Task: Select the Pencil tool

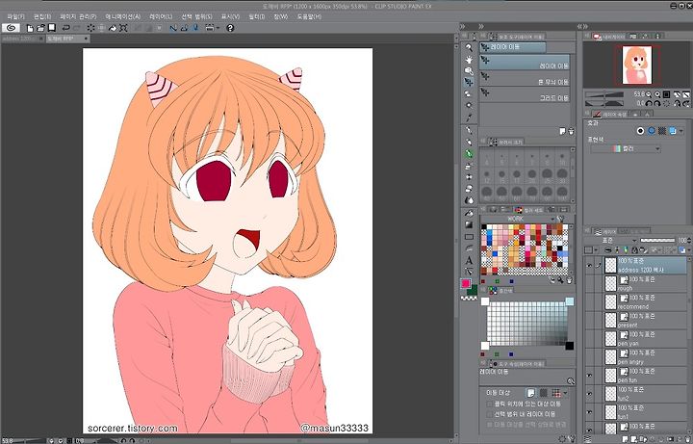Action: pos(469,142)
